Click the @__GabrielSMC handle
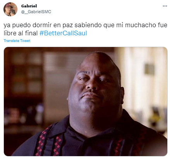Viewport: 170px width, 160px height. click(x=36, y=12)
